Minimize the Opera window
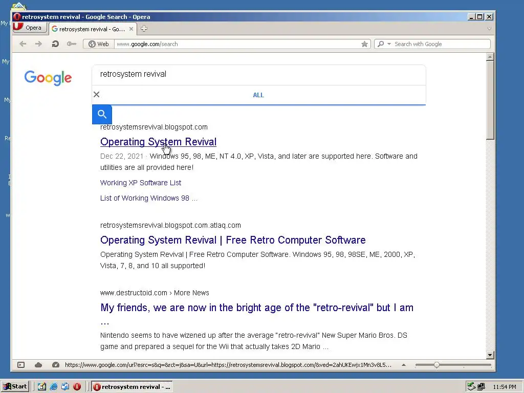Screen dimensions: 524x393 [x=471, y=17]
